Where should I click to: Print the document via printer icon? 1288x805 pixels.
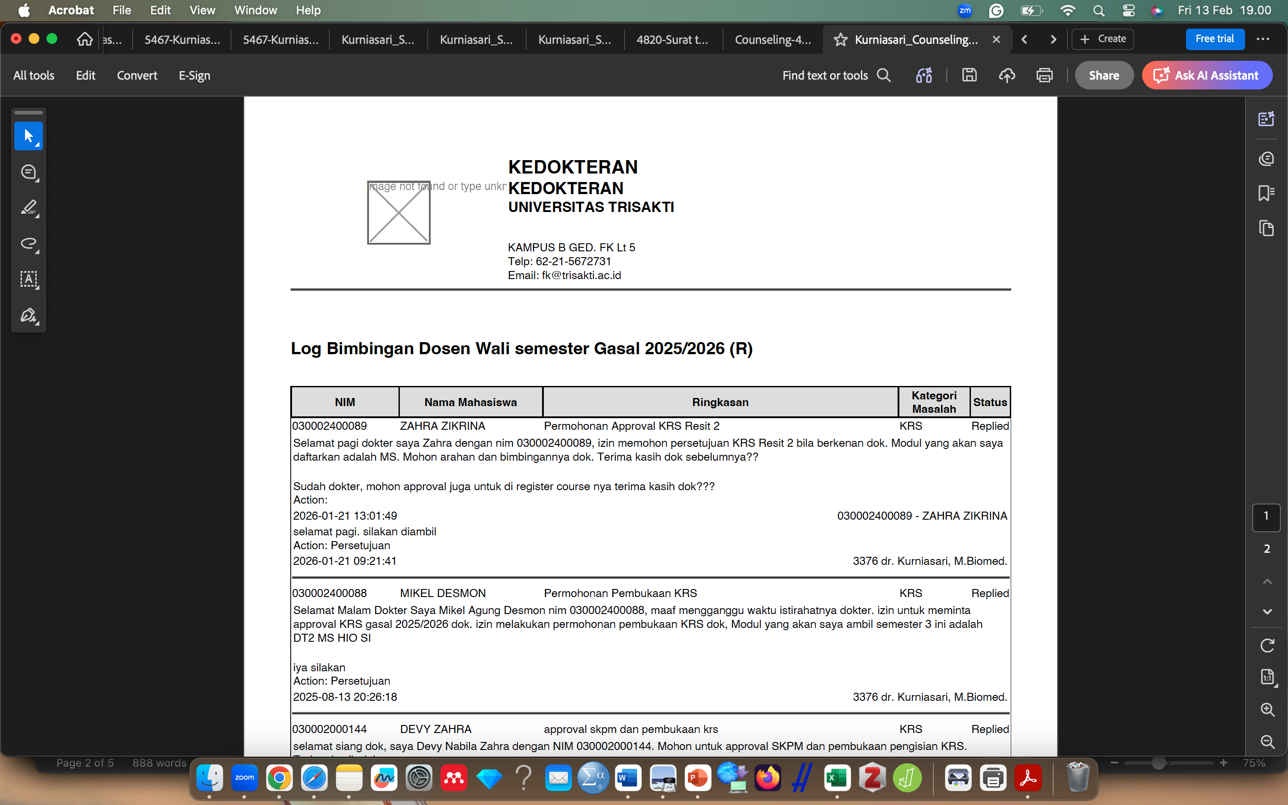click(1044, 75)
